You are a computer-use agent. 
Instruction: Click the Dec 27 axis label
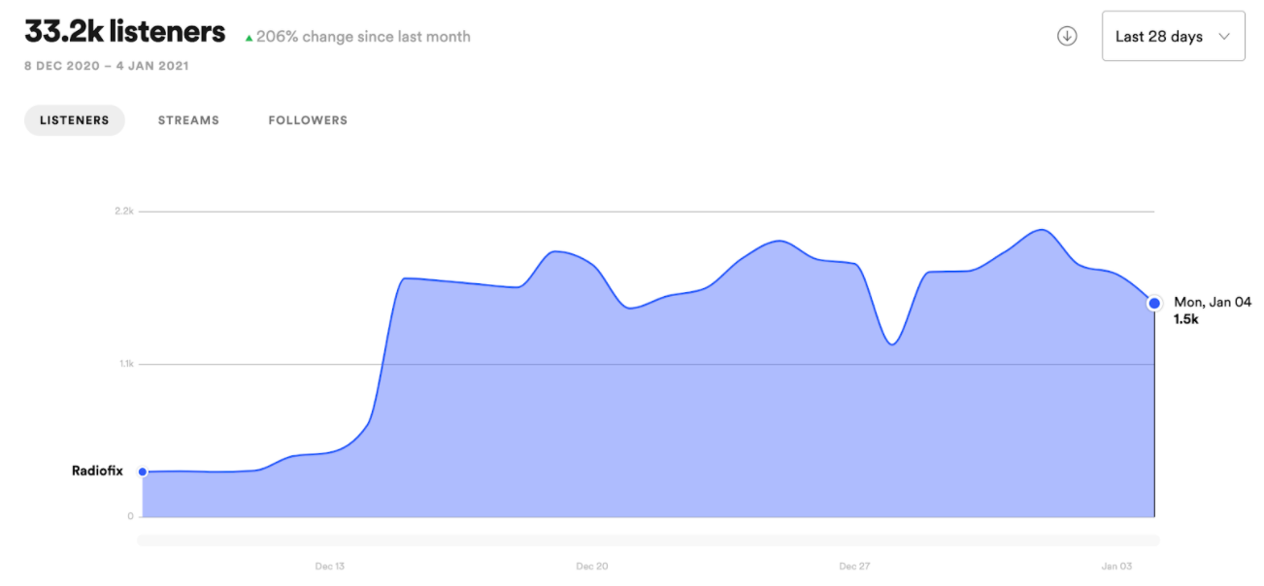point(854,566)
